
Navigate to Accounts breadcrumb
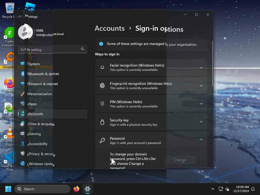click(x=110, y=28)
